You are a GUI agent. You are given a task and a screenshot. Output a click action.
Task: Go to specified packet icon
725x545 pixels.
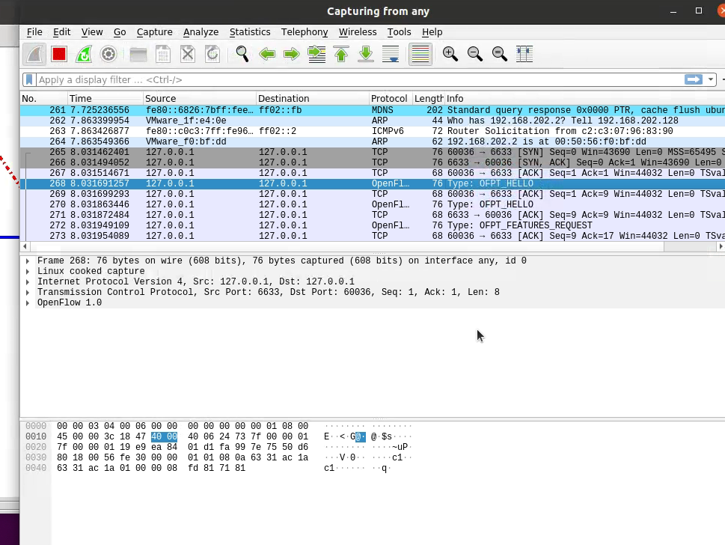(316, 54)
